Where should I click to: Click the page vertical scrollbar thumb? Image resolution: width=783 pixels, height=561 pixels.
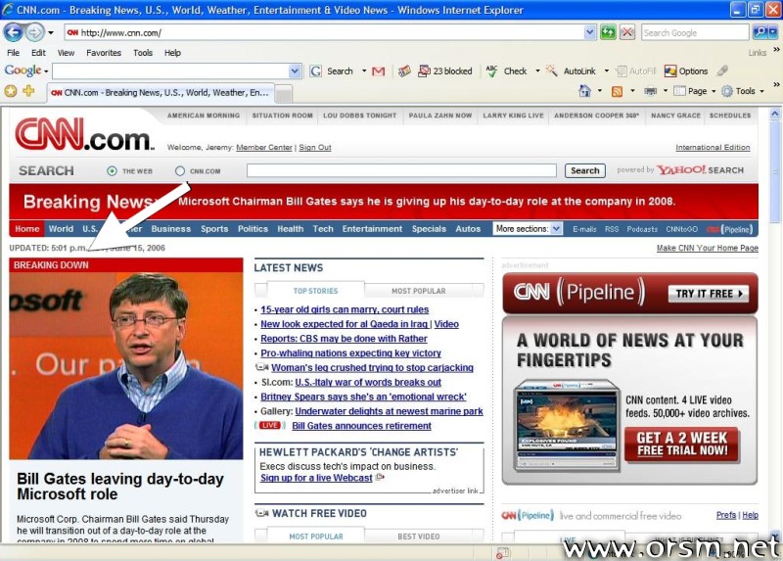[775, 172]
